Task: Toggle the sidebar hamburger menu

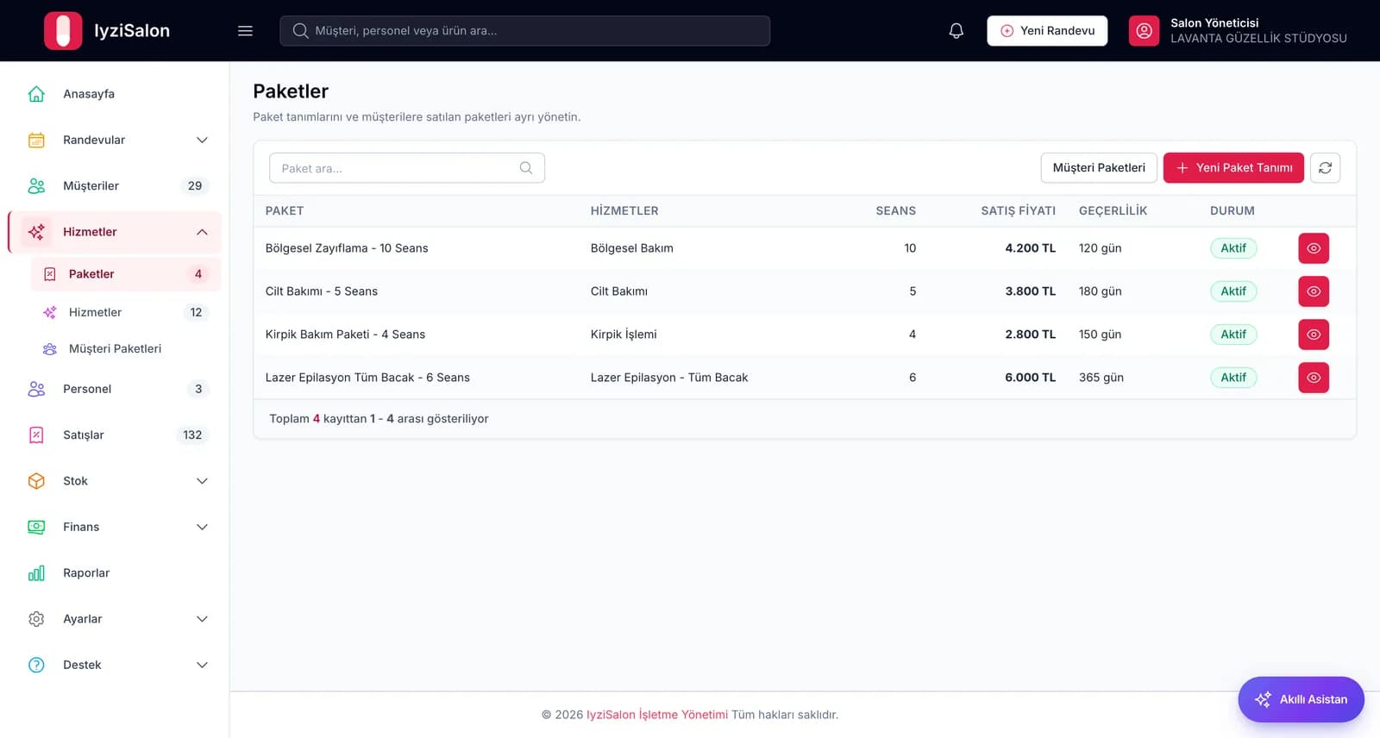Action: point(245,31)
